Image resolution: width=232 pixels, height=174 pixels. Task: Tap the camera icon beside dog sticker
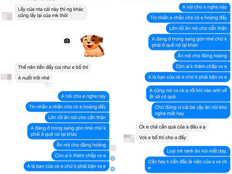pos(67,41)
